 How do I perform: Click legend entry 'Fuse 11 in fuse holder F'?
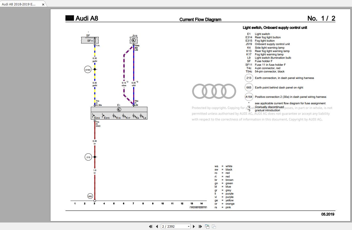click(270, 65)
